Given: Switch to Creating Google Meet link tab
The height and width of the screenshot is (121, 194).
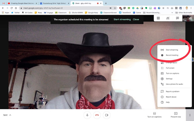Looking at the screenshot, I should tap(22, 3).
